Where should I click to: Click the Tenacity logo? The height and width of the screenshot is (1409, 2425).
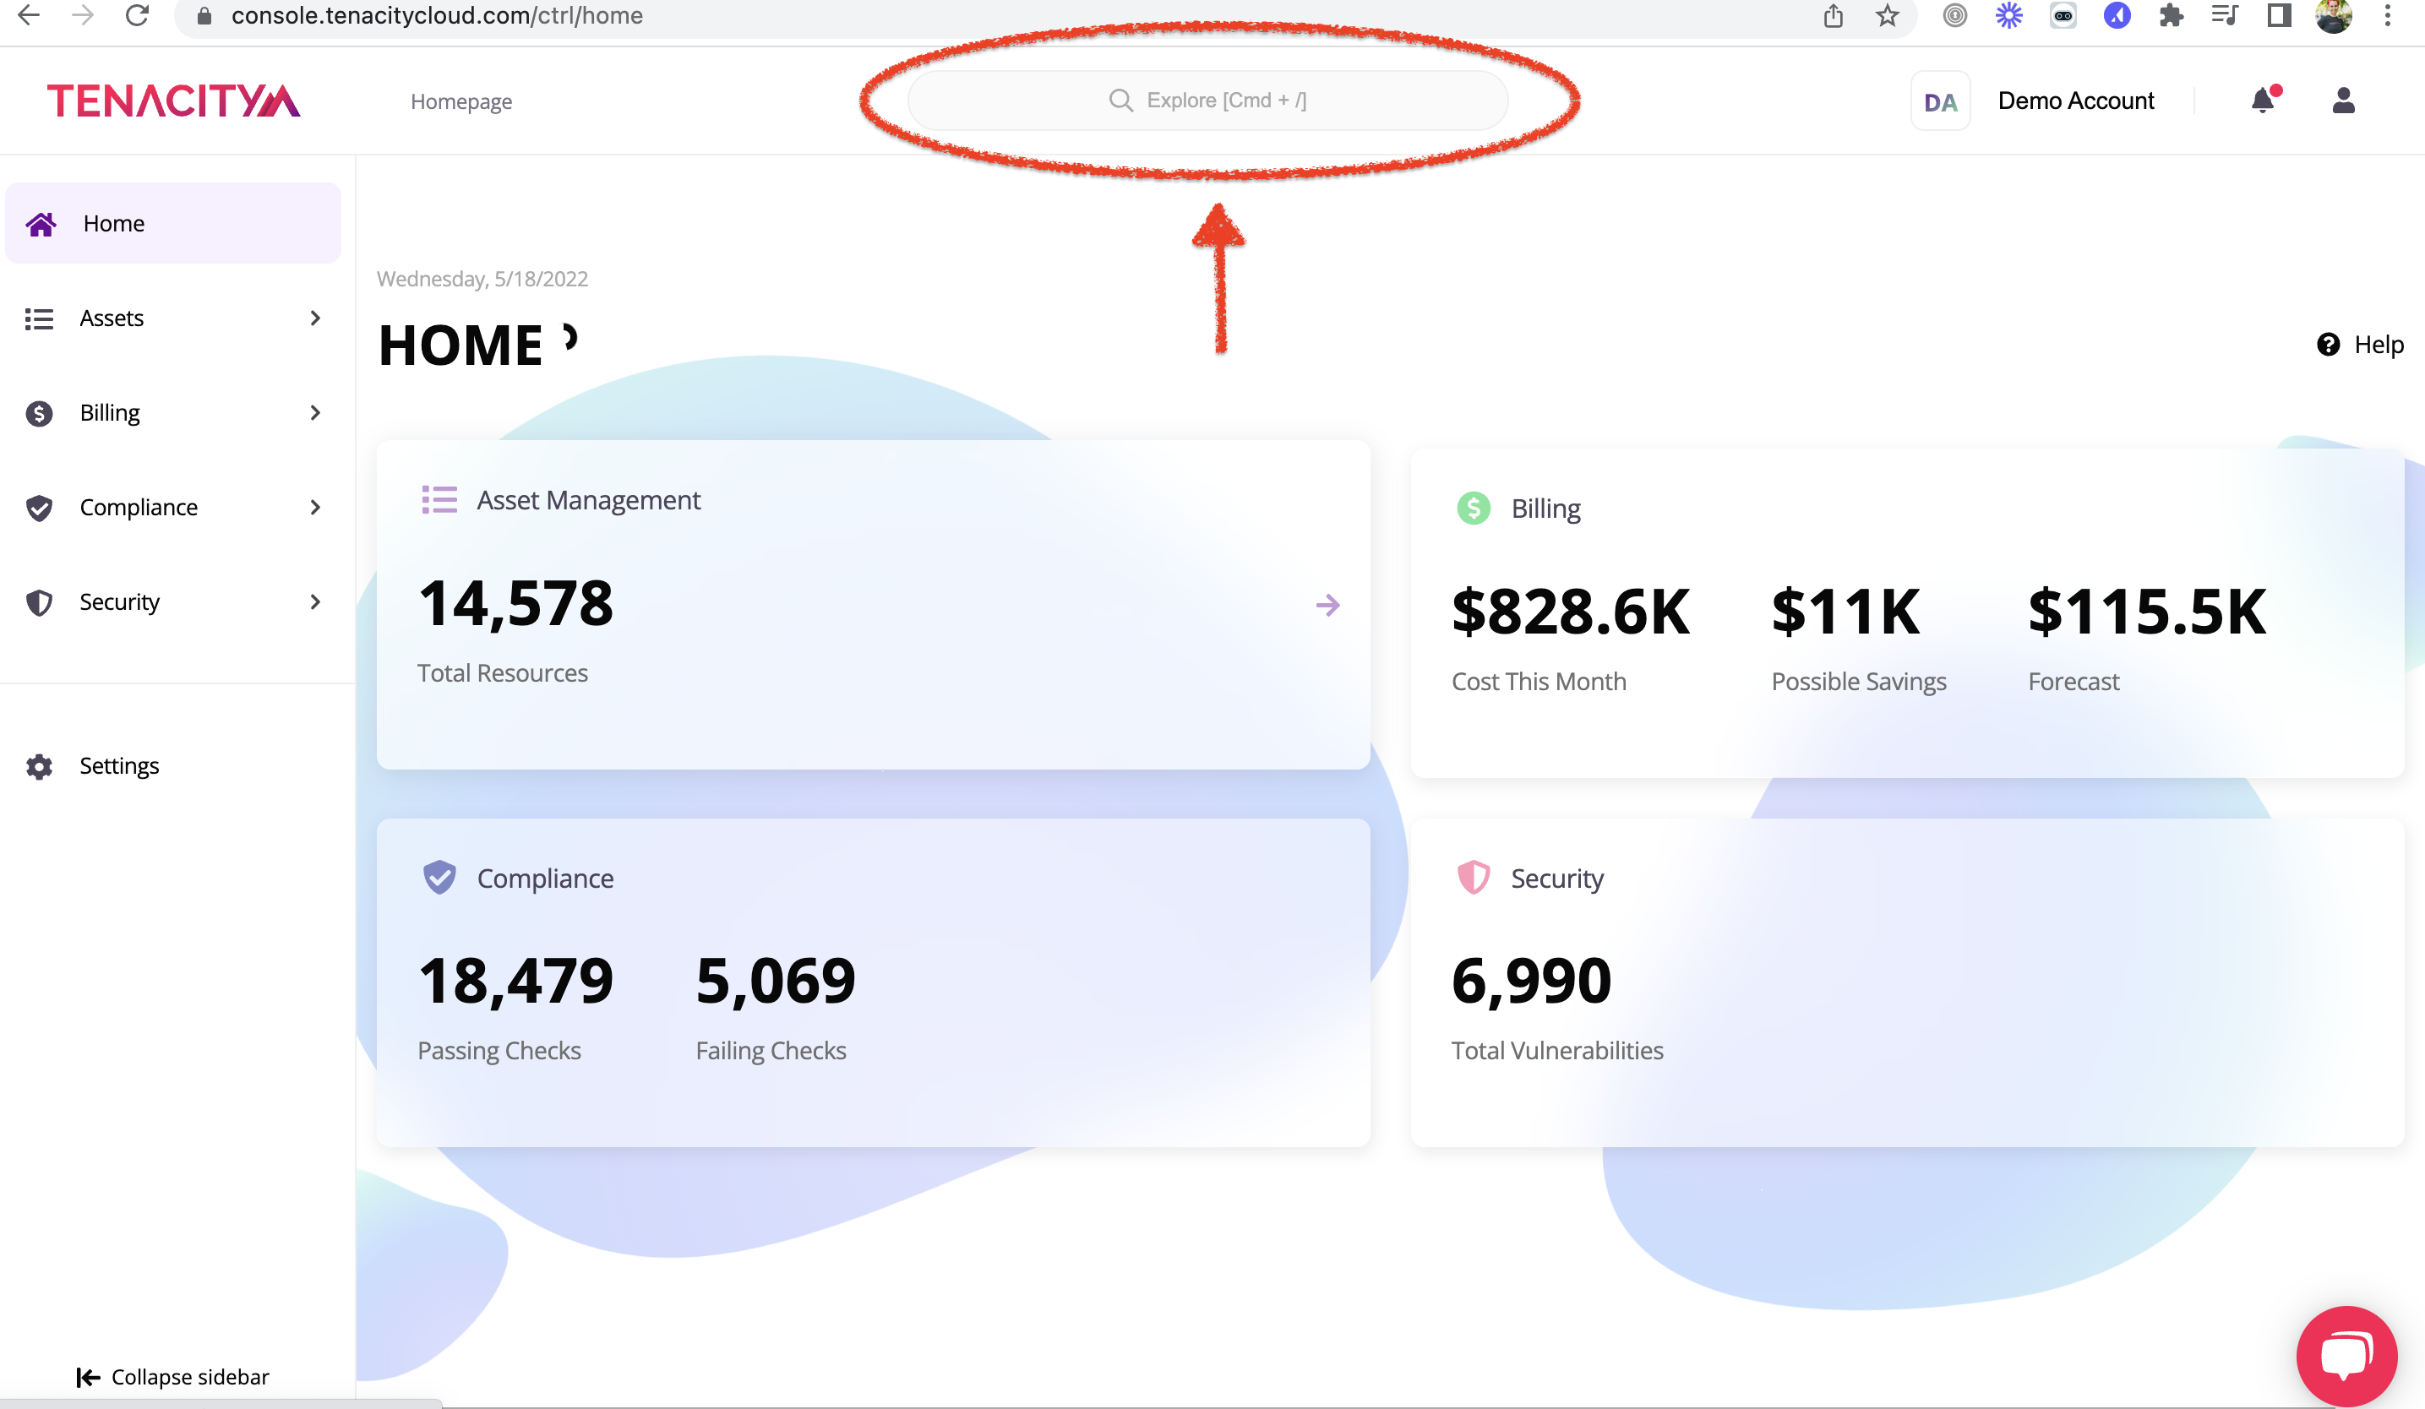(x=173, y=100)
